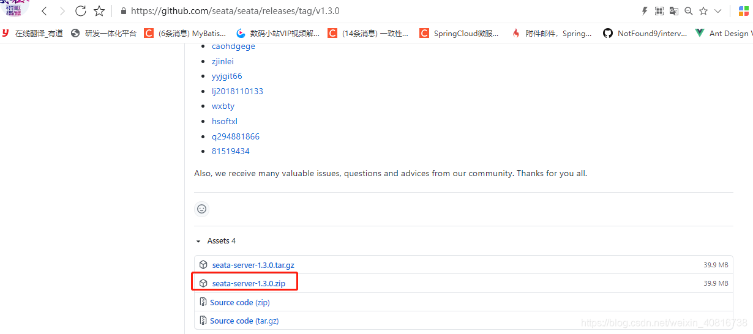Open the Ant Design V bookmark

point(724,33)
